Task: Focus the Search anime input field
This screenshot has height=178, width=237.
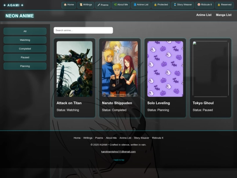Action: pyautogui.click(x=83, y=30)
